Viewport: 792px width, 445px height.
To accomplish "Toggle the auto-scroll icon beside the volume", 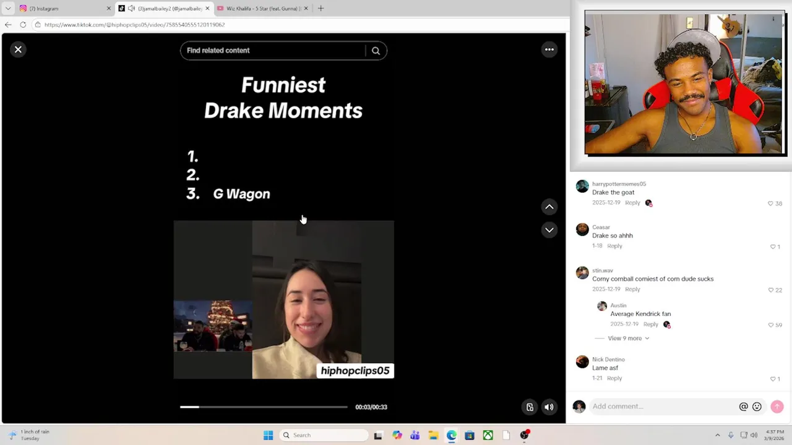I will [530, 407].
